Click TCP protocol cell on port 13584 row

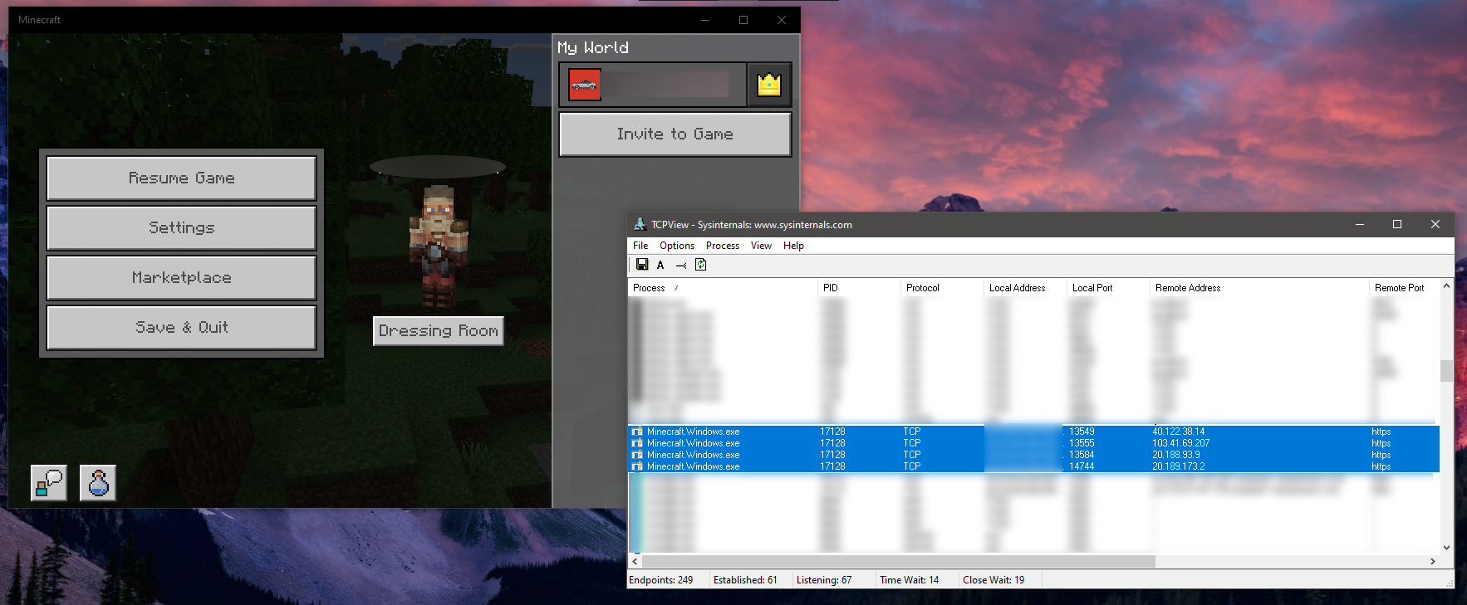pyautogui.click(x=911, y=455)
